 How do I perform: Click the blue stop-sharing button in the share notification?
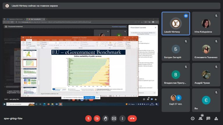[89, 98]
